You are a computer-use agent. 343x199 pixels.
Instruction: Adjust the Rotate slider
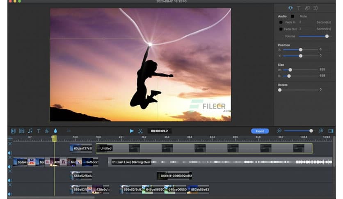tap(298, 90)
